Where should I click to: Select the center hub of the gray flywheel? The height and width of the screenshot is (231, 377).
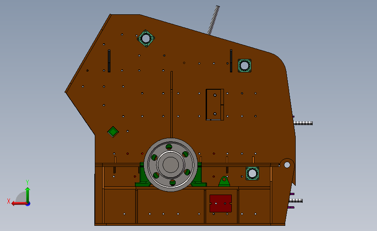171,165
